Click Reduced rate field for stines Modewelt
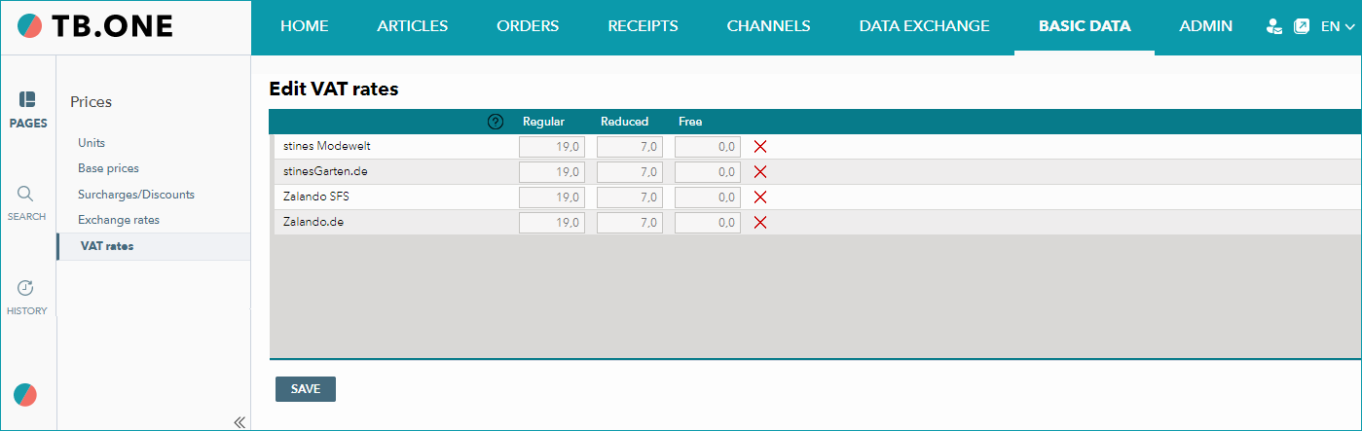The image size is (1362, 431). [x=630, y=147]
